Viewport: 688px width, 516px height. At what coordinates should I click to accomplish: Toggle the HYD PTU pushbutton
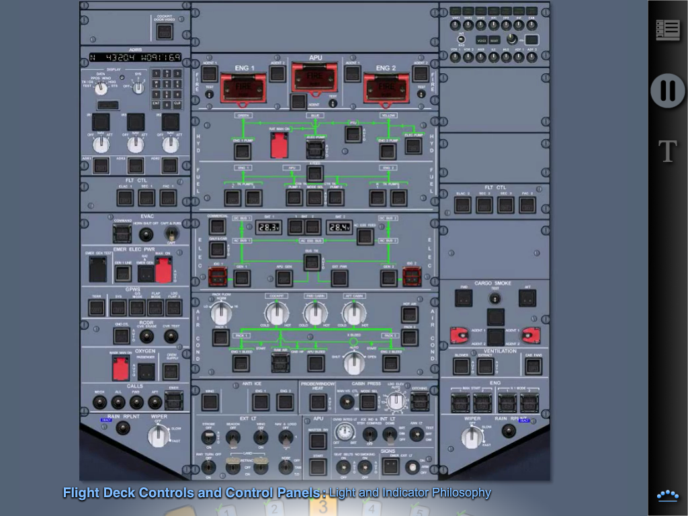pyautogui.click(x=353, y=134)
